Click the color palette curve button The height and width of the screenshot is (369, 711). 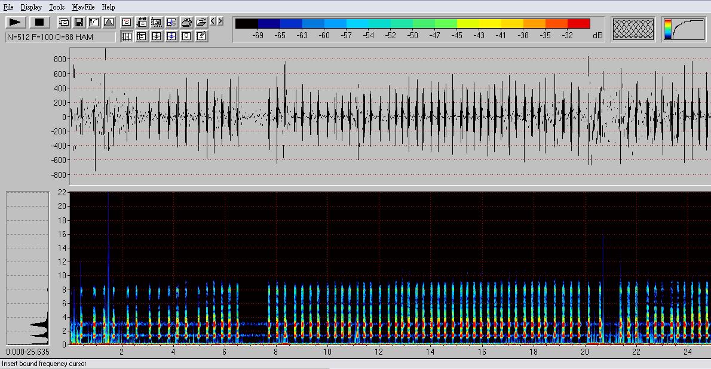[684, 29]
